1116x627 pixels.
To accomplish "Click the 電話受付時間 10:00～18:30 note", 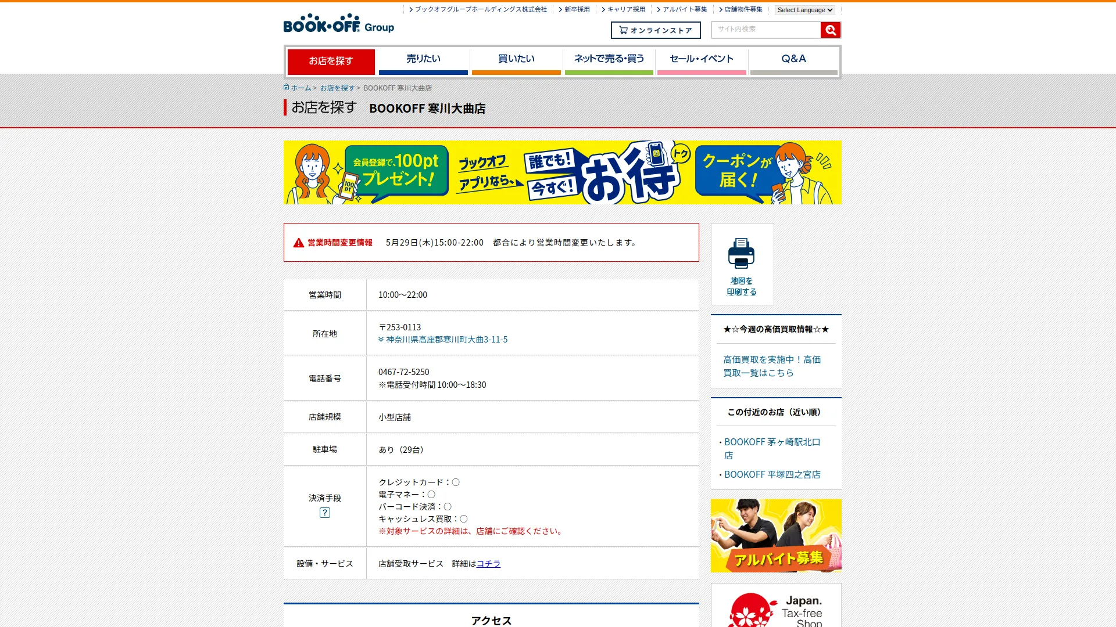I will [432, 385].
